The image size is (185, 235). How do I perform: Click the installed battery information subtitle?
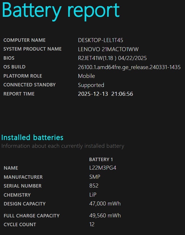63,146
